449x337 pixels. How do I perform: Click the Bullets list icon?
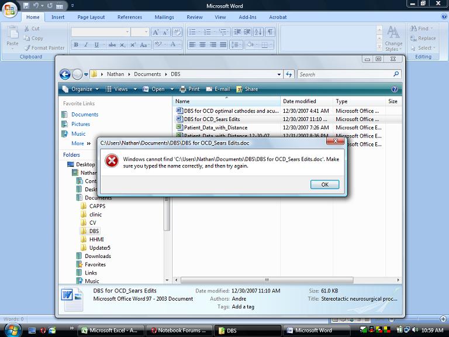point(193,32)
